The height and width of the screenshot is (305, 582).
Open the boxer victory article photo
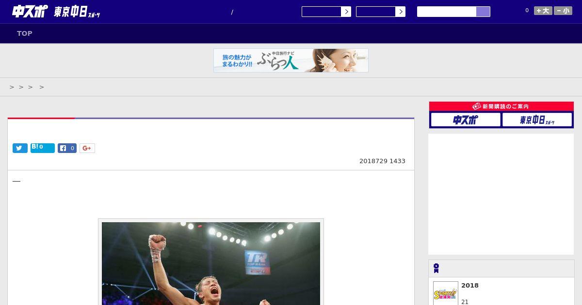211,263
